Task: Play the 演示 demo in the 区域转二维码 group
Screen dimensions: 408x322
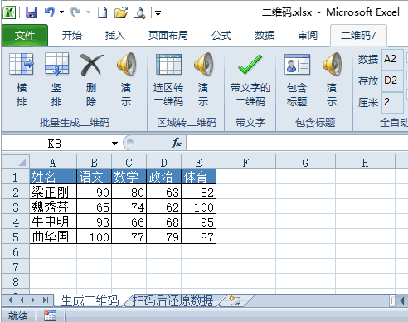Action: coord(203,80)
